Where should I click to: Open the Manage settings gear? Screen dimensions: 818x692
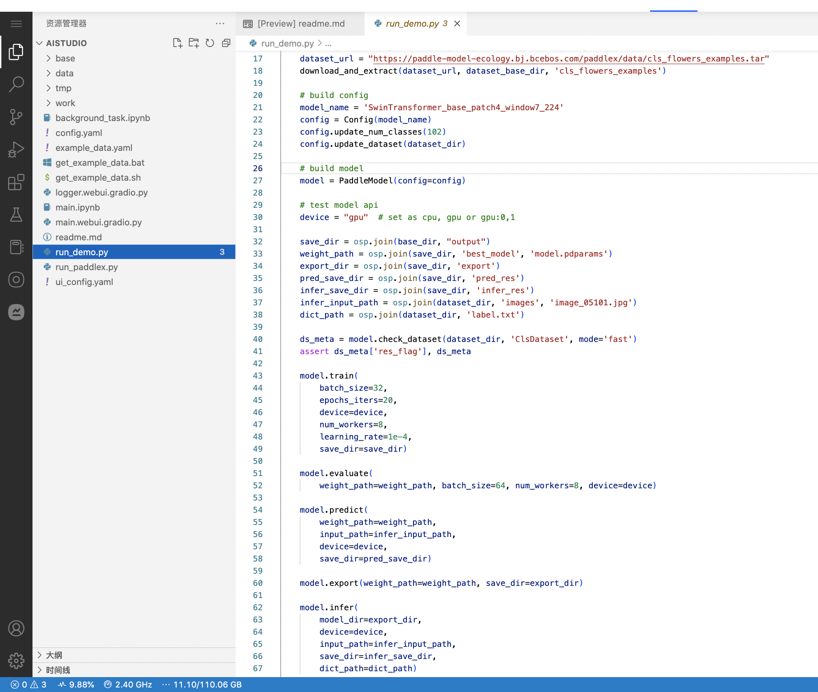(x=16, y=661)
